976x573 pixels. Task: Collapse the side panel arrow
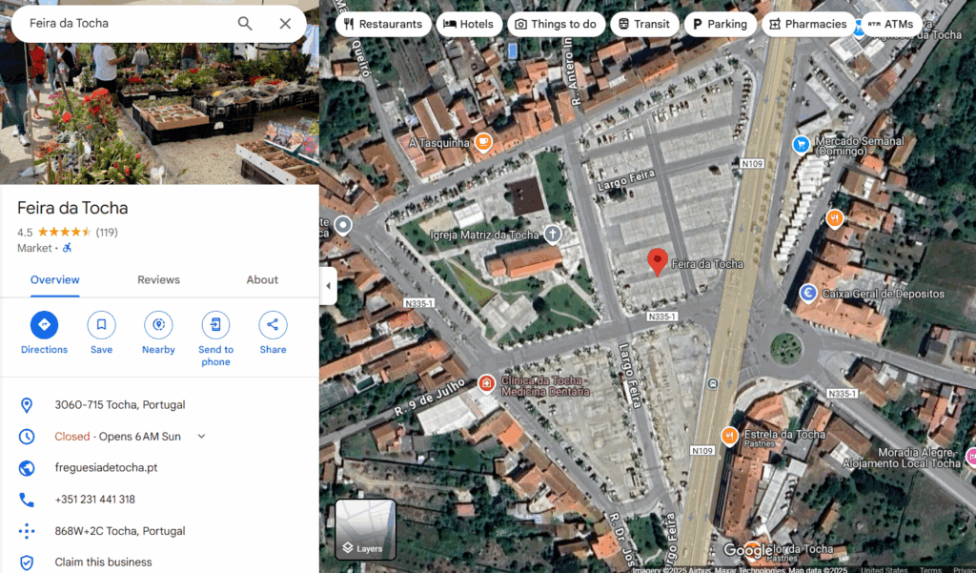point(329,286)
